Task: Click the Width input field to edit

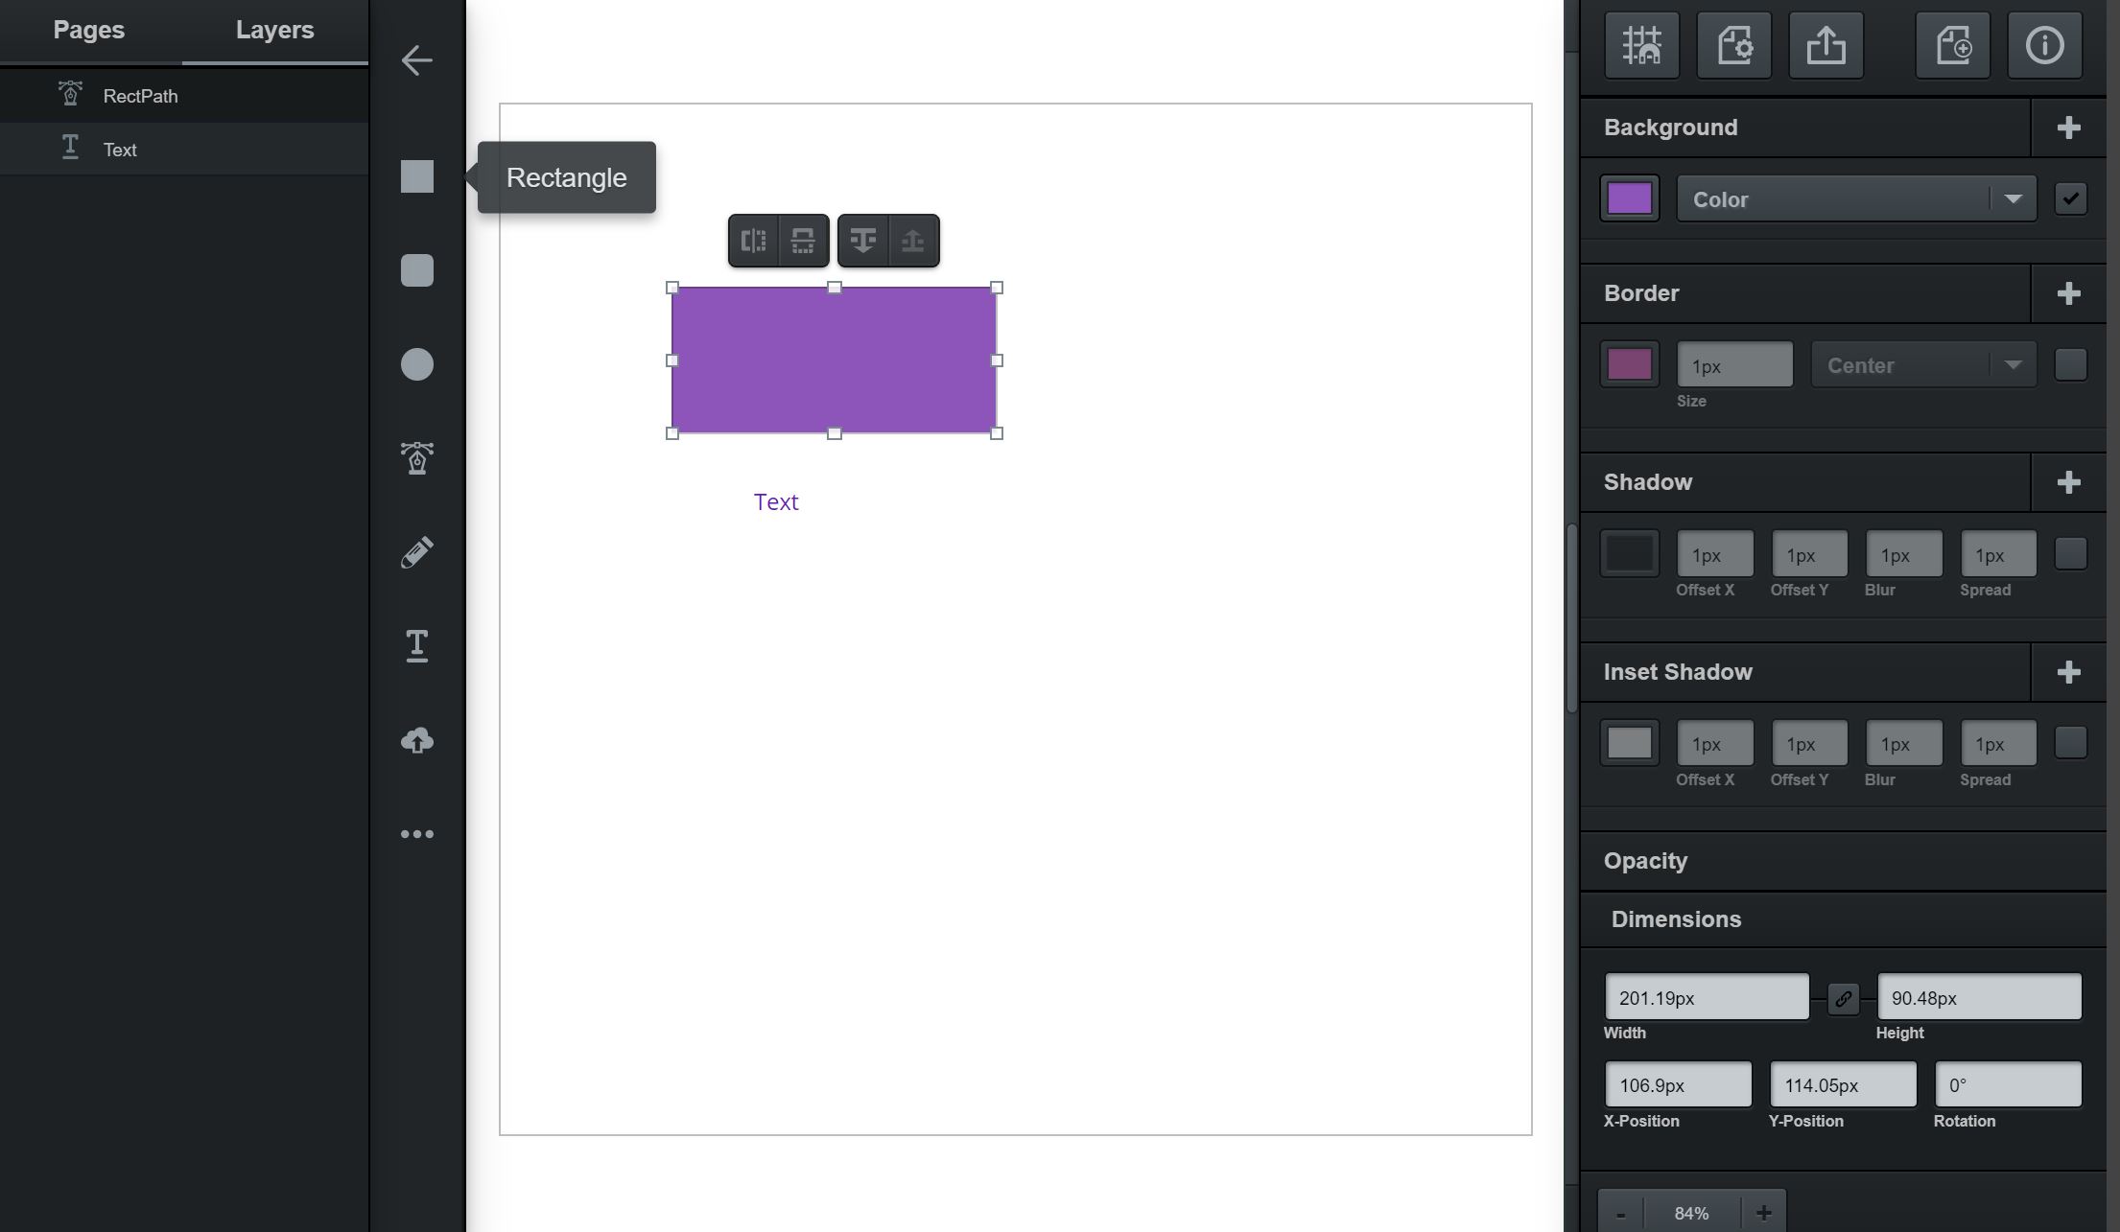Action: (x=1707, y=996)
